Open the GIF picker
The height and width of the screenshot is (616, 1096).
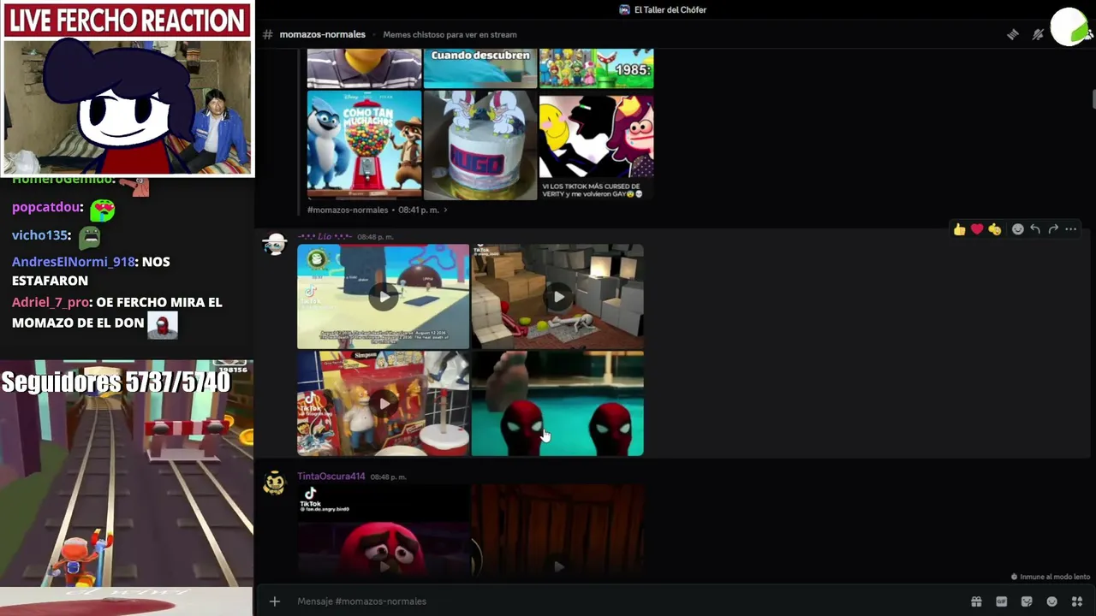[x=1001, y=601]
